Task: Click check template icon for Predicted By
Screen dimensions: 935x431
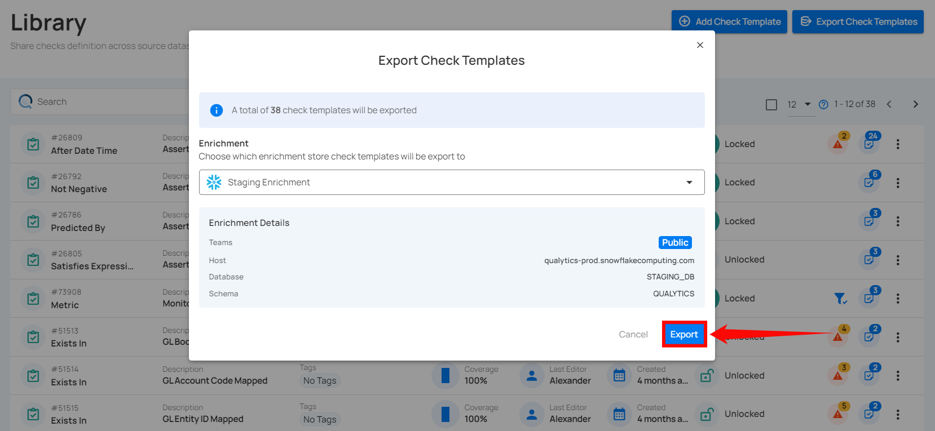Action: pyautogui.click(x=33, y=221)
